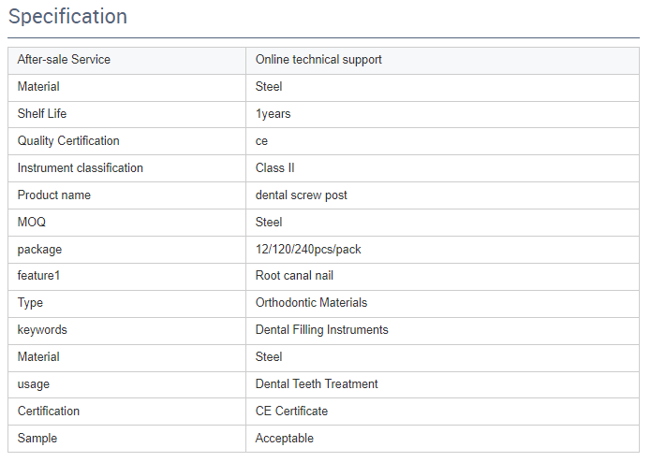Select the CE Certificate value
This screenshot has width=651, height=462.
coord(291,411)
